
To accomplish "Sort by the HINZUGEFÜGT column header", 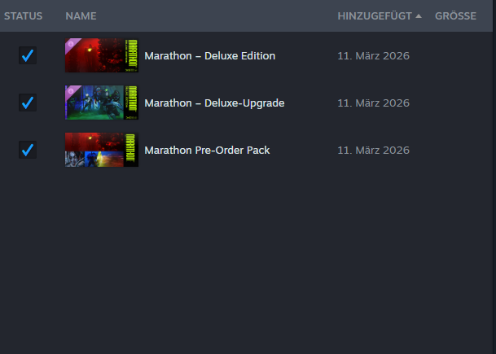I will tap(375, 15).
